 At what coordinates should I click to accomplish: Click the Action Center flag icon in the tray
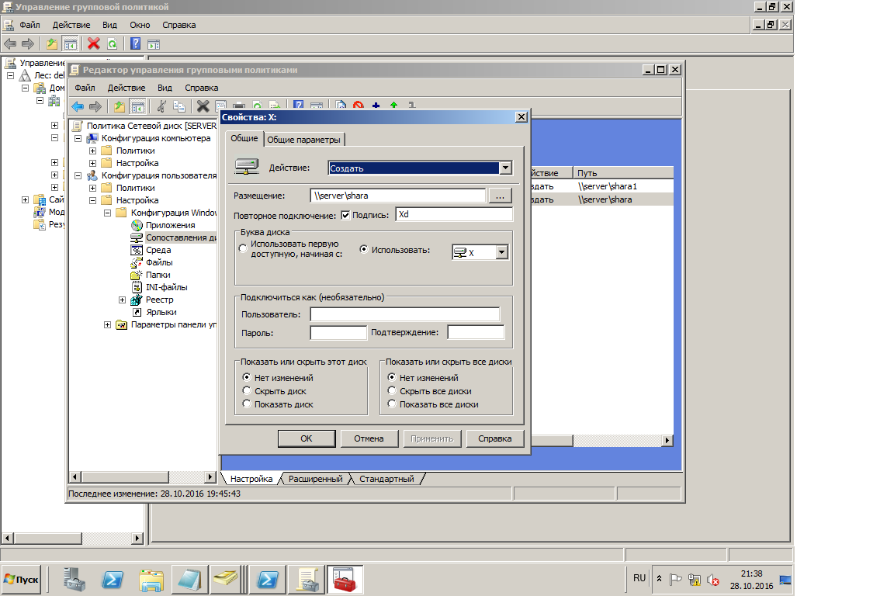(x=676, y=580)
